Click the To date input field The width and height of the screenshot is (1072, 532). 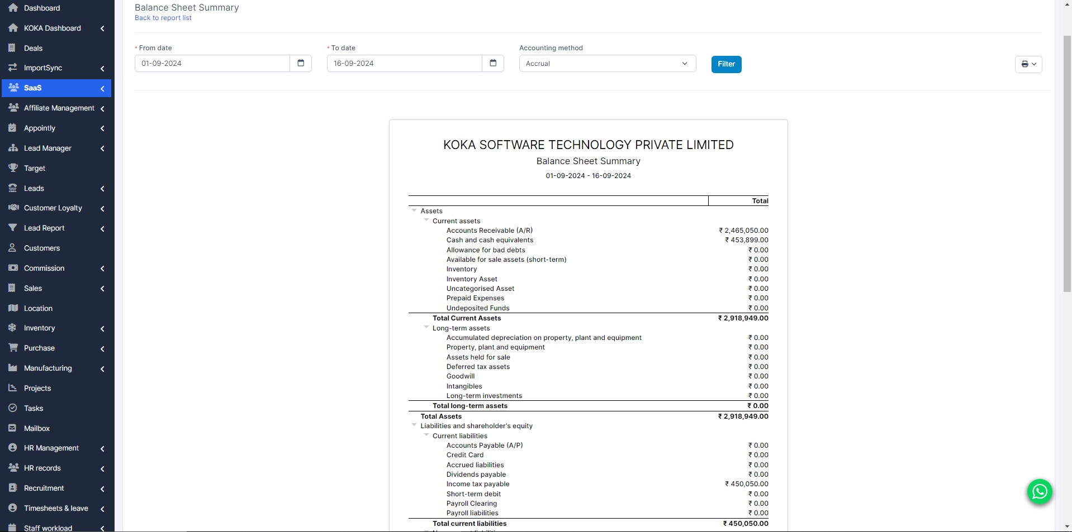click(405, 63)
